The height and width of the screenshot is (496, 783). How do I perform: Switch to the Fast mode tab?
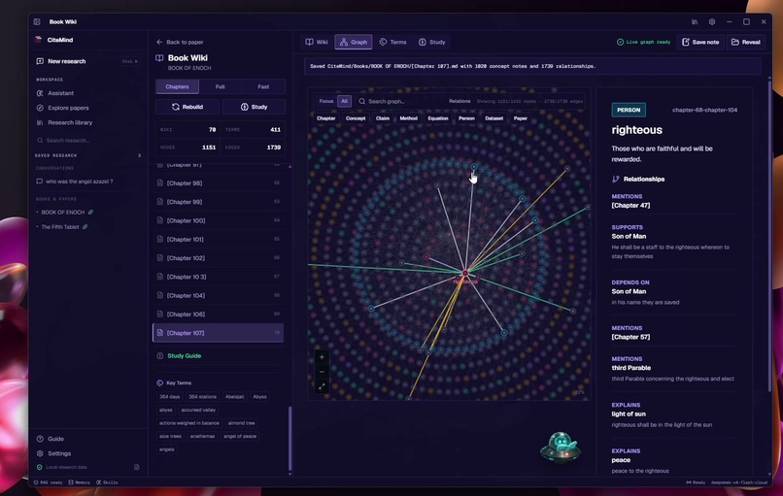263,86
